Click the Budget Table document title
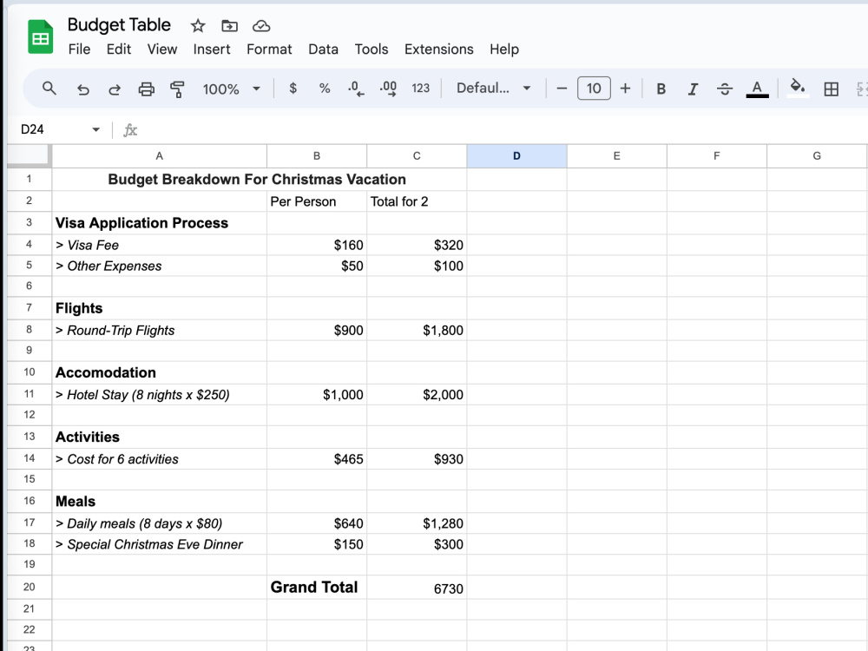This screenshot has height=651, width=868. click(x=119, y=25)
